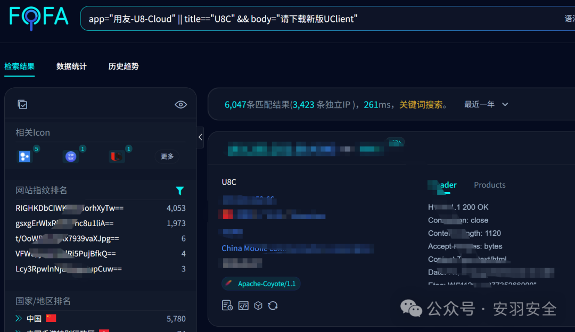This screenshot has height=332, width=575.
Task: Open the 历史趋势 tab
Action: 124,67
